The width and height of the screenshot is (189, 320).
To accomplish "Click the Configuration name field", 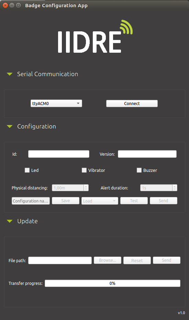I will point(31,201).
